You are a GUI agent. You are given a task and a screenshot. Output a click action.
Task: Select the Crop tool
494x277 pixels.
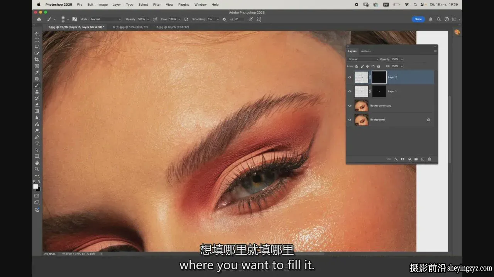pos(37,60)
